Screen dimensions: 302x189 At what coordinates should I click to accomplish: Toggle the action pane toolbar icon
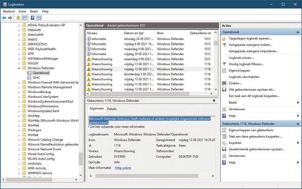39,18
